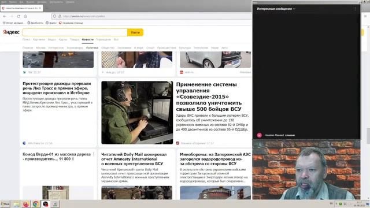
Task: Open ad options dots for Комод Верди-01
Action: click(94, 154)
